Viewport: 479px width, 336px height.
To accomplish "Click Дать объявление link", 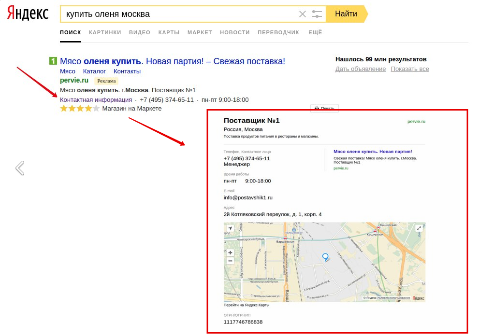I will [x=361, y=69].
